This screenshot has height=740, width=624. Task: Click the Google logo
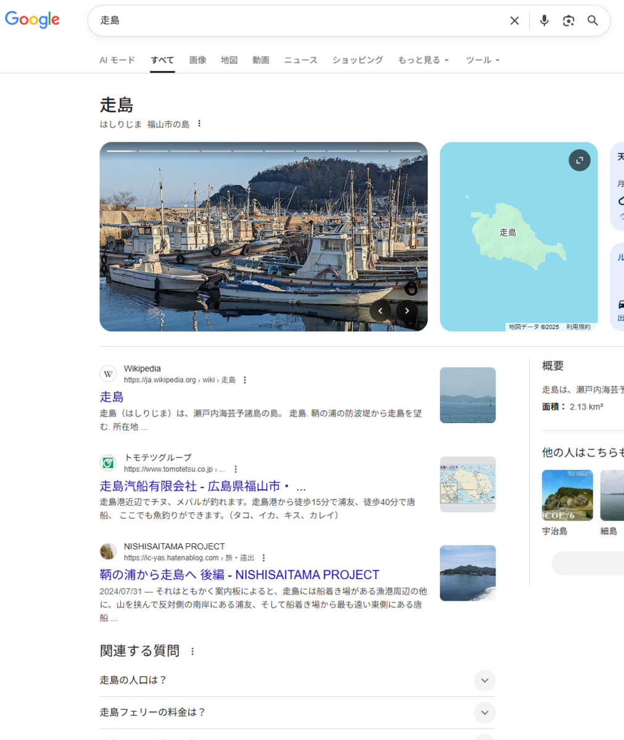point(32,20)
